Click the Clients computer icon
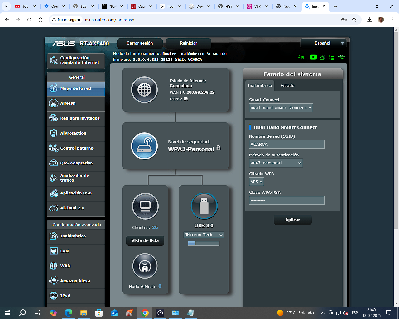399x319 pixels. pos(145,206)
